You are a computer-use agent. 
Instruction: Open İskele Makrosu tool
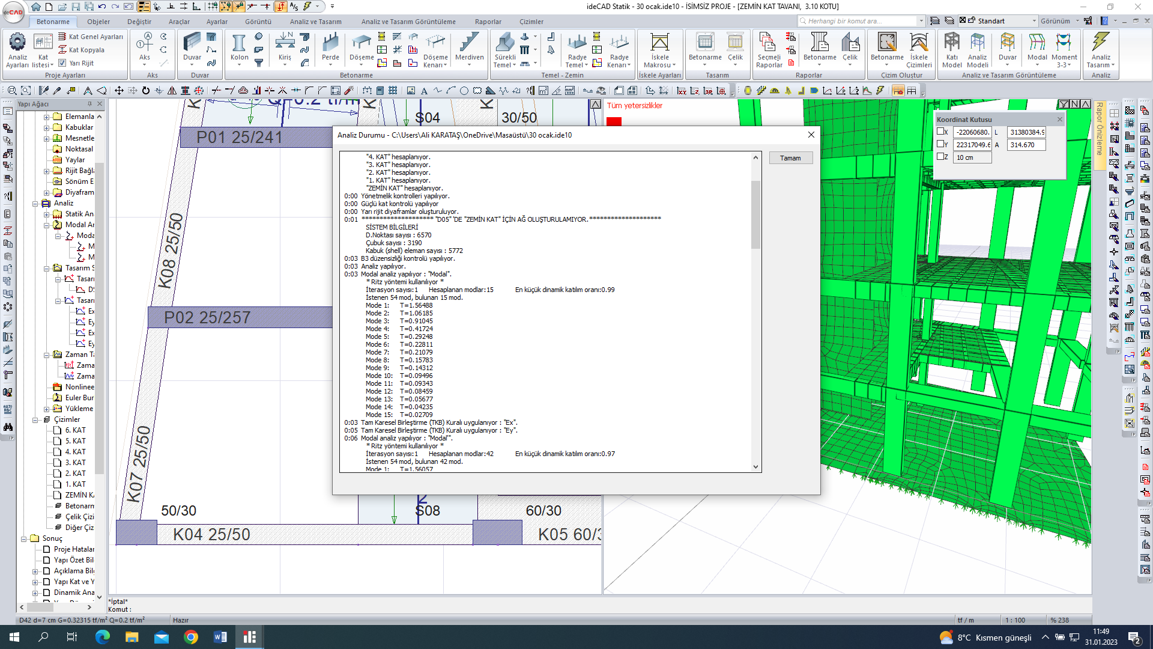click(x=659, y=50)
